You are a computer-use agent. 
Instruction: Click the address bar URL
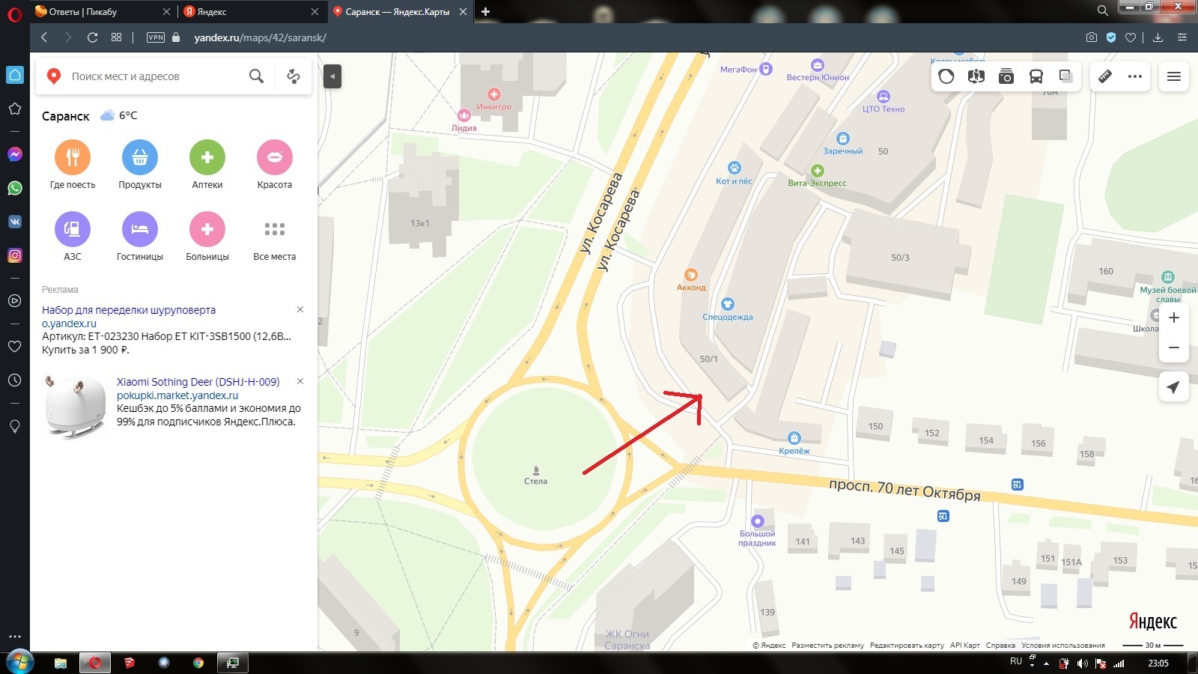tap(260, 37)
